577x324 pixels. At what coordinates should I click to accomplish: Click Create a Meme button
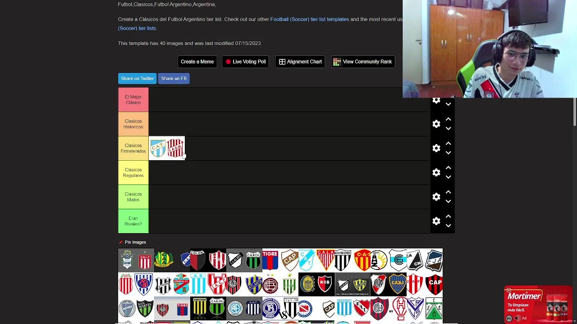pos(197,62)
